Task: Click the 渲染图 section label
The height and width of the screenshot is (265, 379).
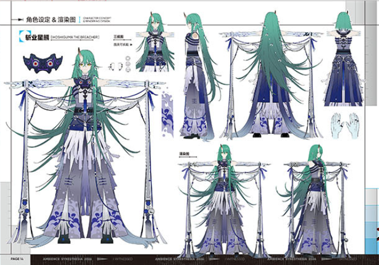Action: click(184, 153)
